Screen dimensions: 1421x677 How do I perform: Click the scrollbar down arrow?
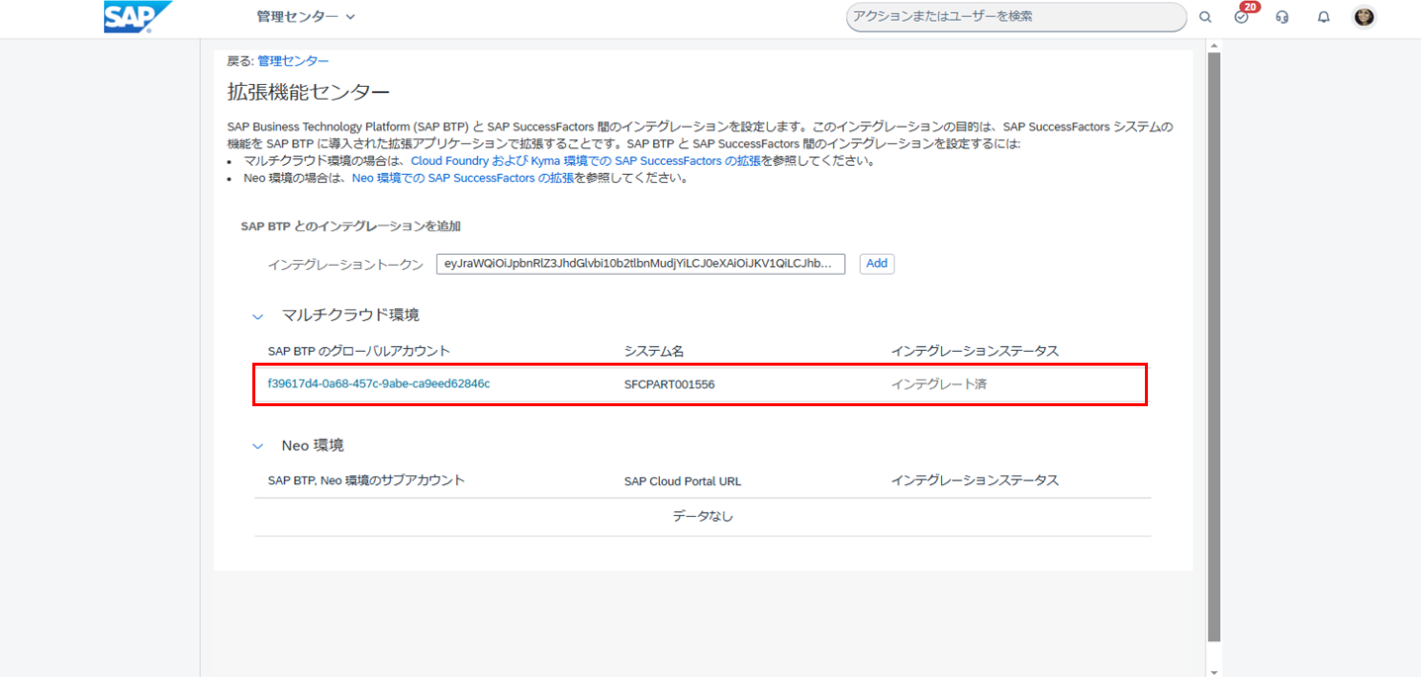coord(1214,671)
